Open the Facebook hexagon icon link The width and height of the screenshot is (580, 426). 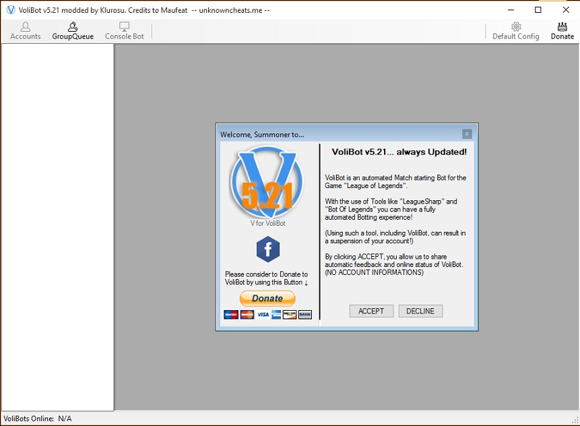tap(268, 249)
